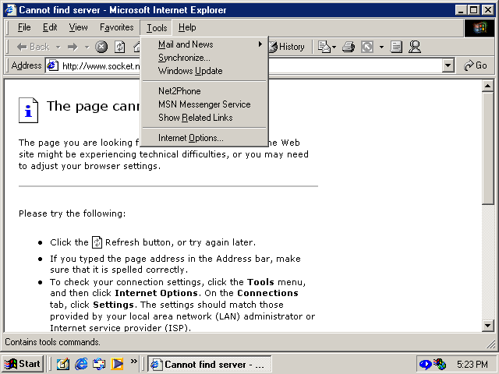Viewport: 499px width, 374px height.
Task: Expand quick launch overflow chevron
Action: 134,361
